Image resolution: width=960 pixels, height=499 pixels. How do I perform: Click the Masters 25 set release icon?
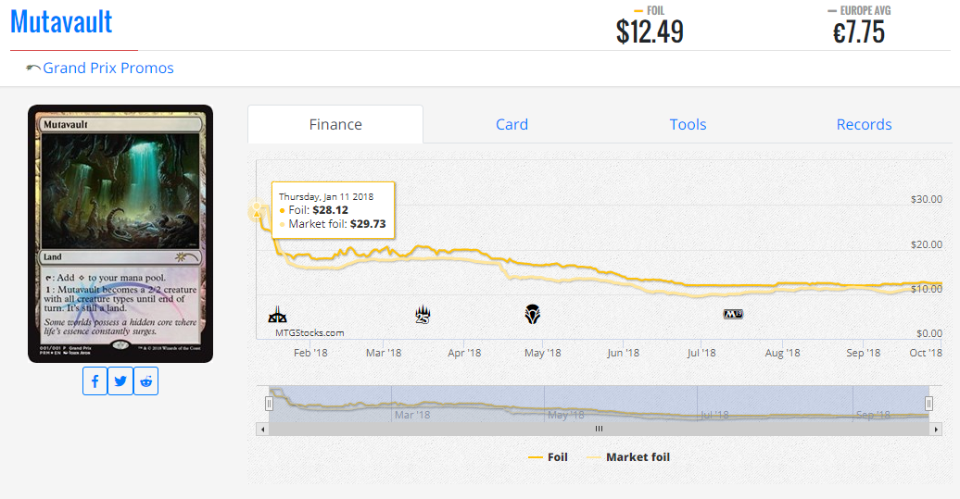point(423,314)
